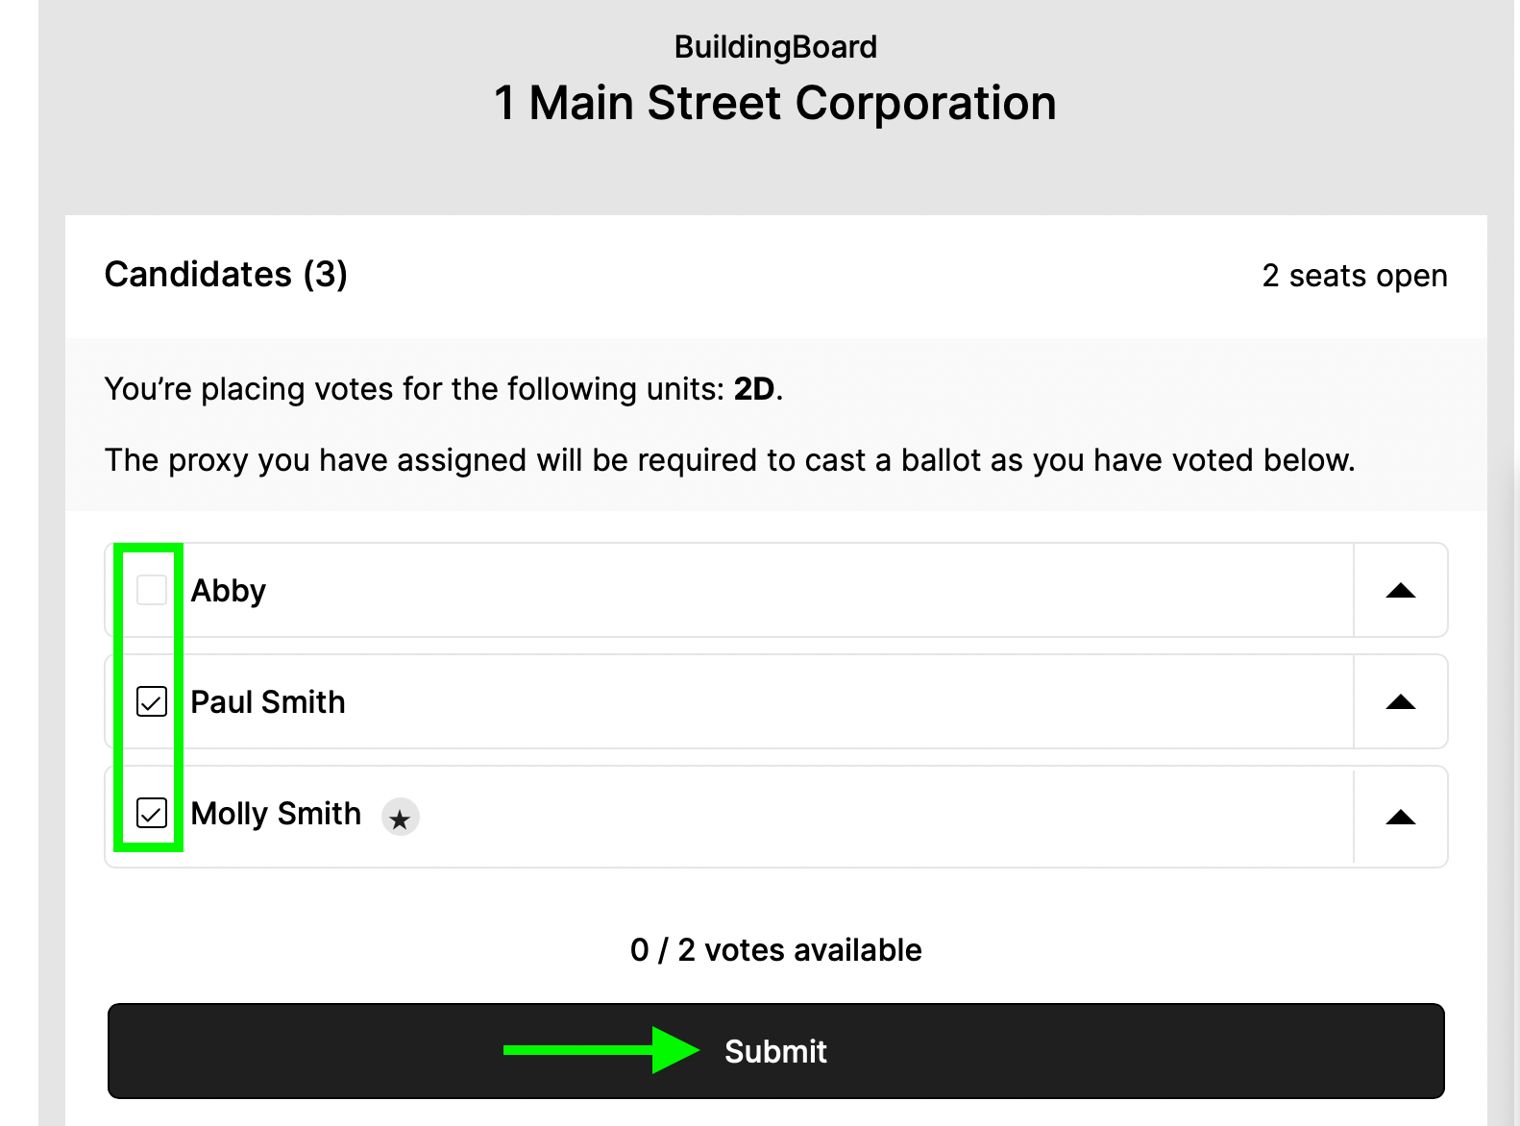Check the vote checkbox next to Abby
This screenshot has height=1126, width=1520.
click(149, 591)
